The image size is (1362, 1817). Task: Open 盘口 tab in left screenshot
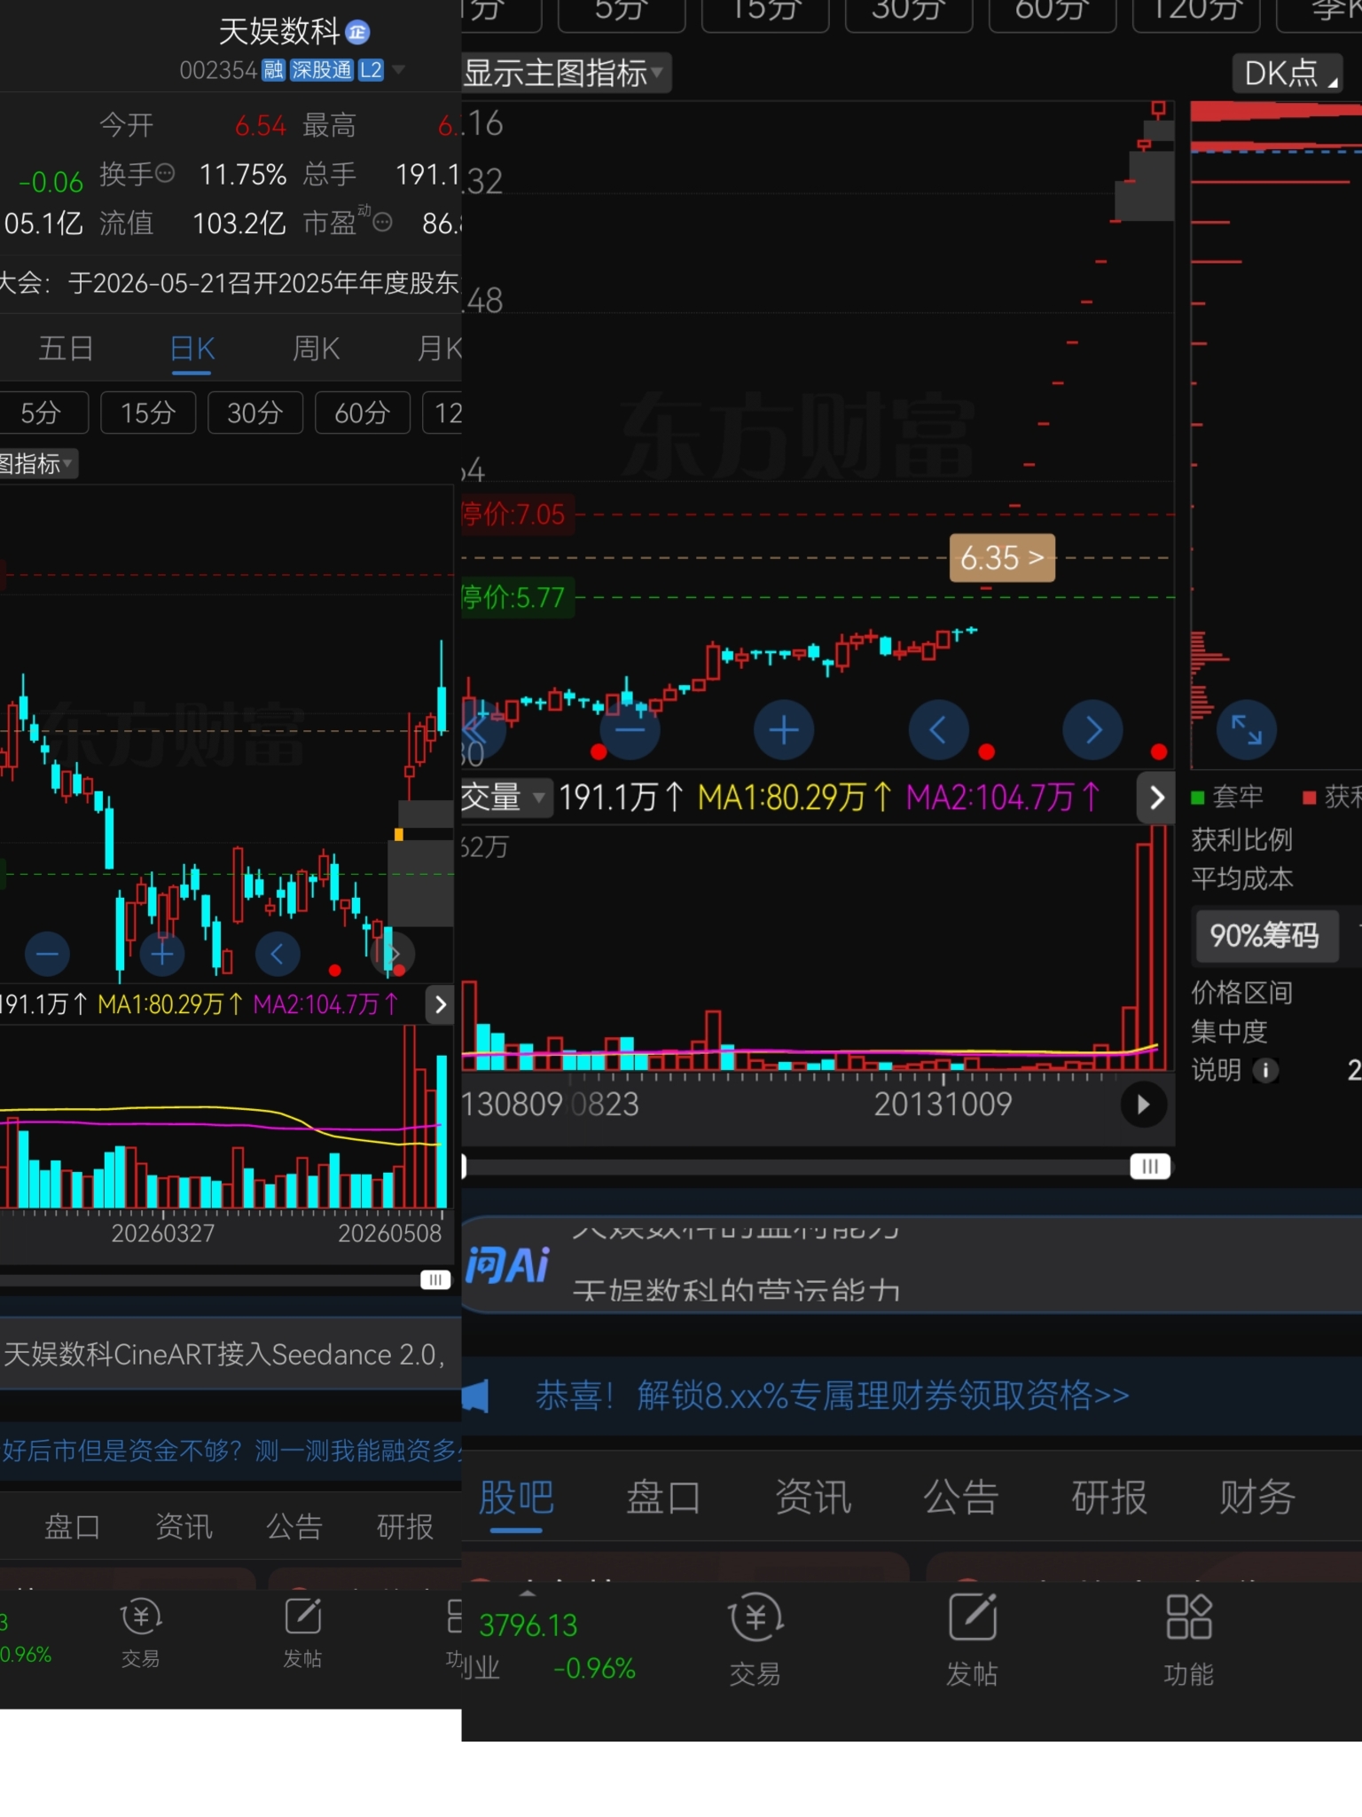coord(73,1527)
